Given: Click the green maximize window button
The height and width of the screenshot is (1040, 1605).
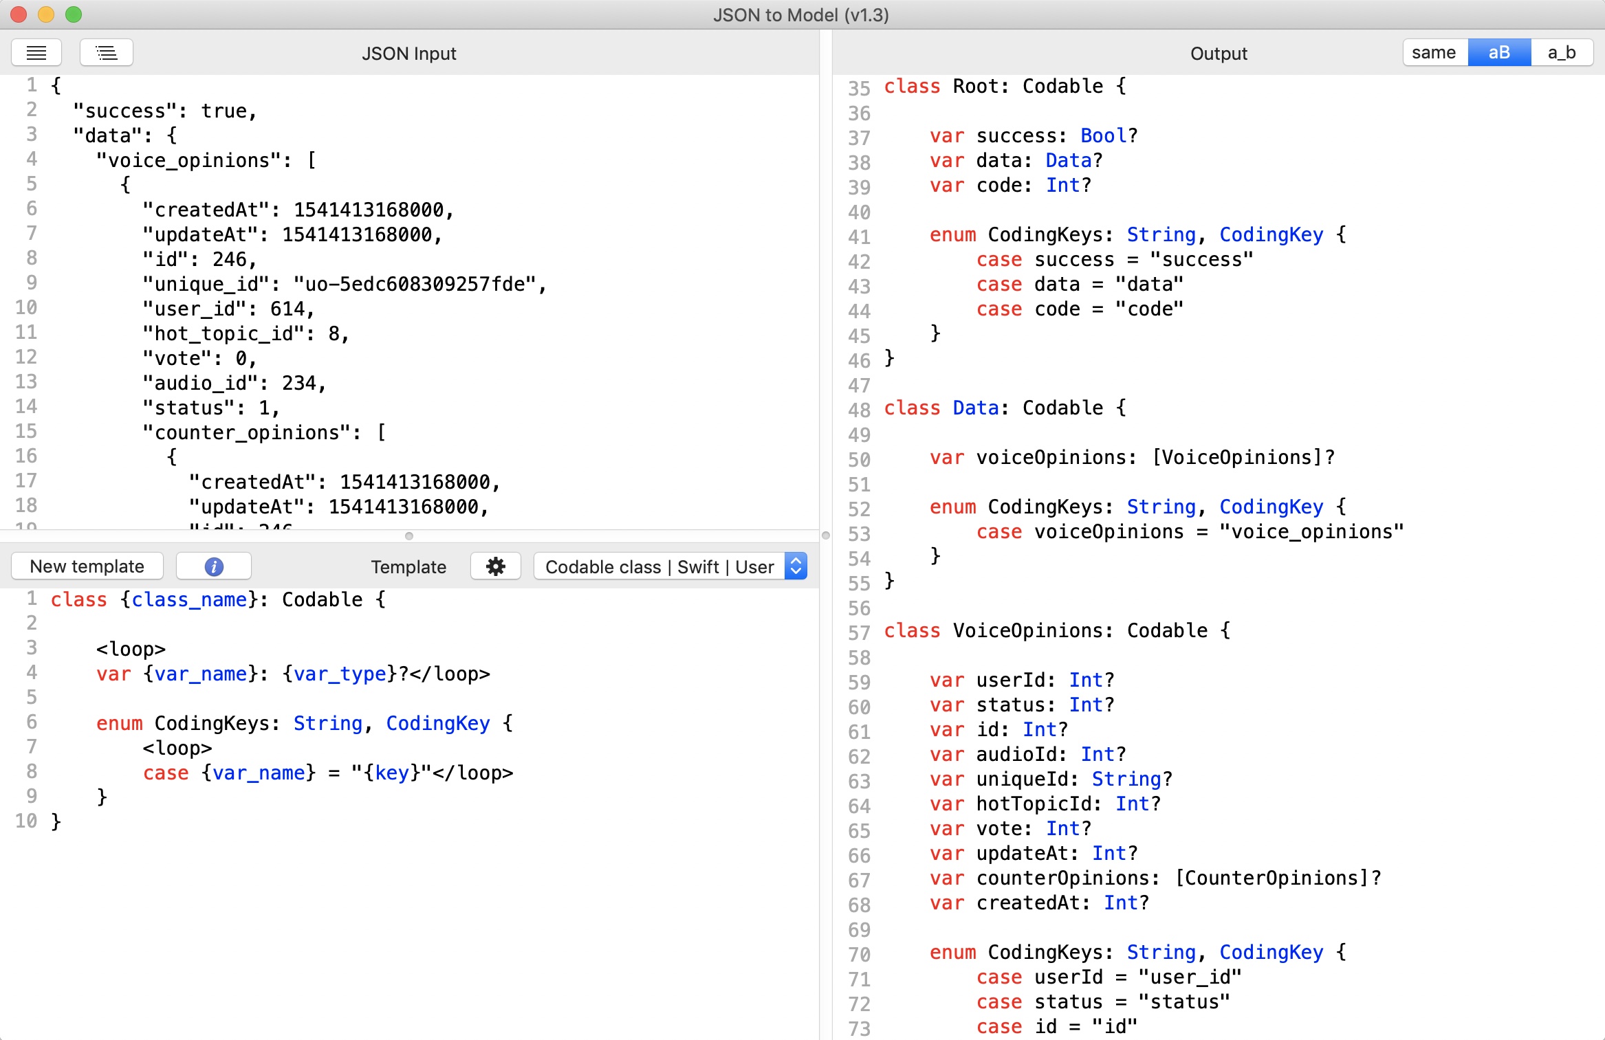Looking at the screenshot, I should click(x=74, y=14).
